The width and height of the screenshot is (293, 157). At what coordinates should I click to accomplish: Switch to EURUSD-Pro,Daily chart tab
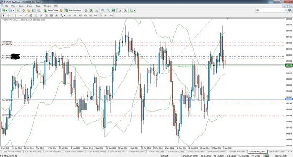pyautogui.click(x=196, y=151)
